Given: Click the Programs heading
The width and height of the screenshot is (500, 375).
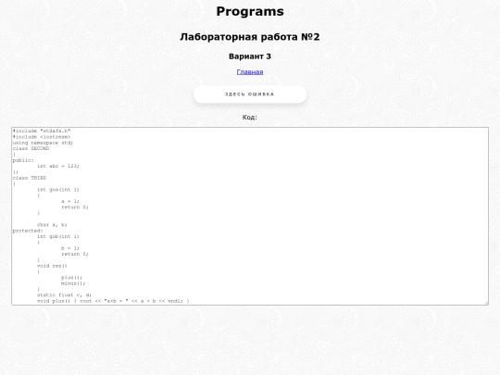Looking at the screenshot, I should tap(250, 11).
